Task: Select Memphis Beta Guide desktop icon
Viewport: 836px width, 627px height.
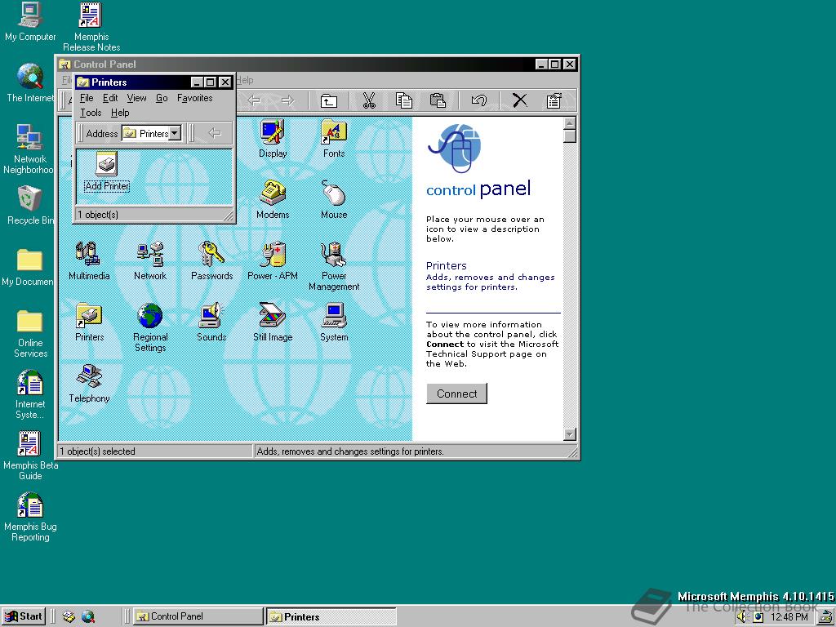Action: tap(30, 456)
